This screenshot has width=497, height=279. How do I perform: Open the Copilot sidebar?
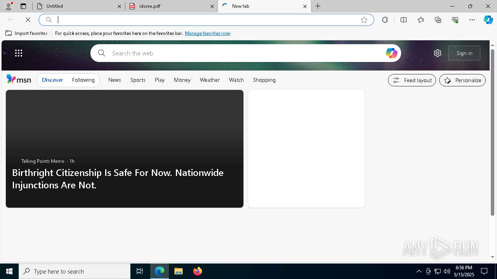pyautogui.click(x=488, y=20)
